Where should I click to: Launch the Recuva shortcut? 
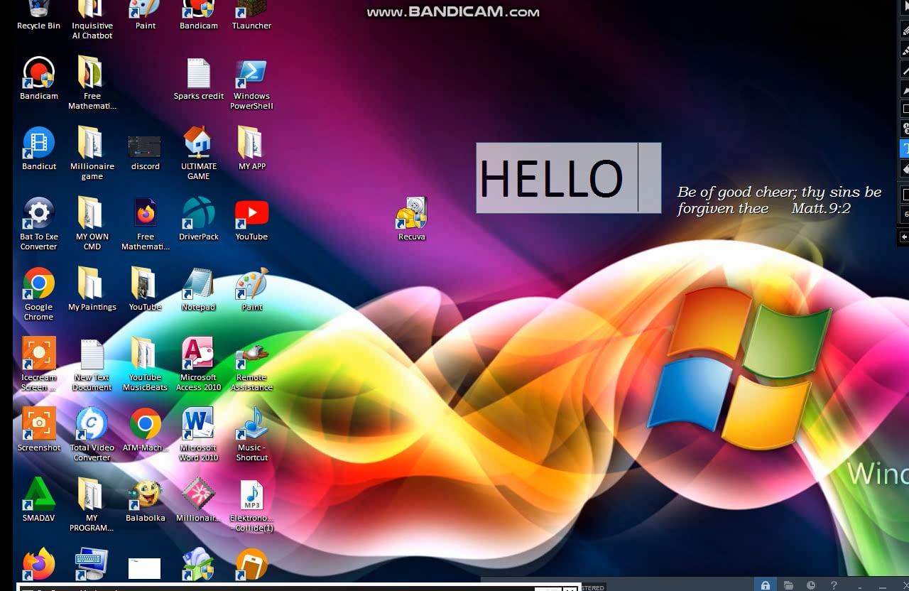tap(411, 219)
